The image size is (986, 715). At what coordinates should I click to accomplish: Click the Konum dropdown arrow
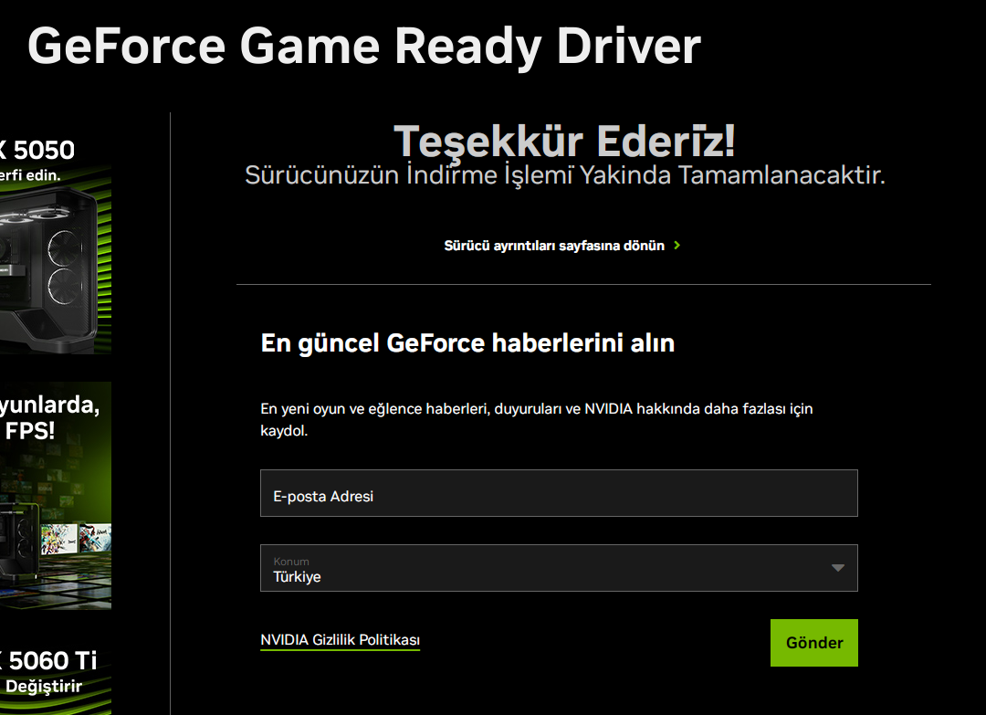pyautogui.click(x=837, y=568)
